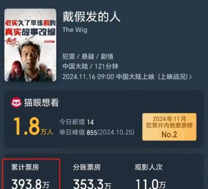Click the 犯罪 genre tag
The image size is (208, 189).
pos(69,57)
